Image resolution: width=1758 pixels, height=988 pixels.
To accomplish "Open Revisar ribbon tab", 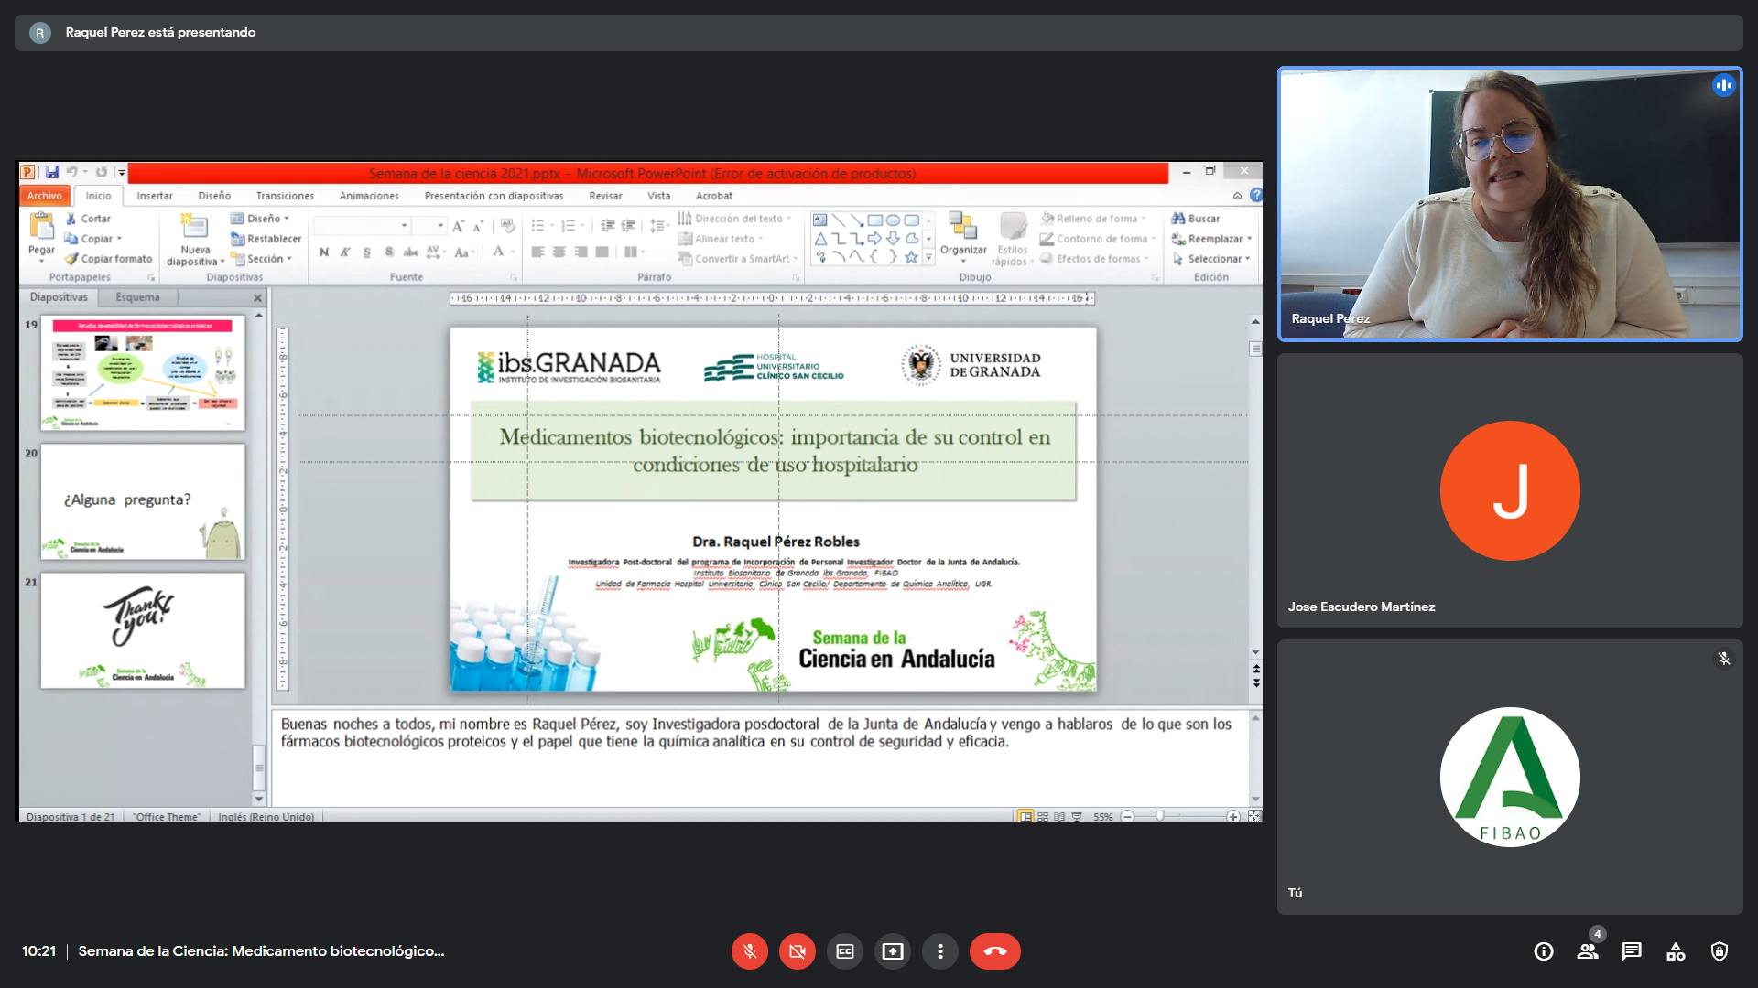I will [605, 196].
